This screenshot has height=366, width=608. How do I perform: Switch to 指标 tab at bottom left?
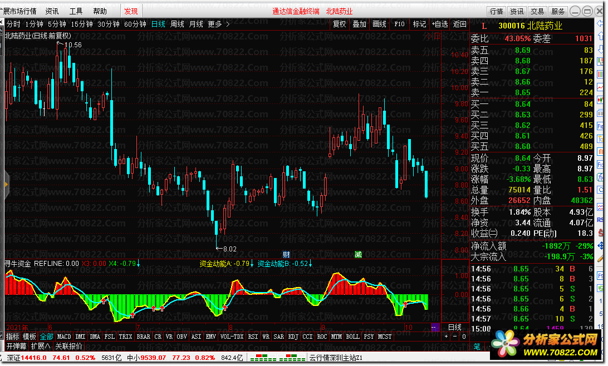coord(12,337)
